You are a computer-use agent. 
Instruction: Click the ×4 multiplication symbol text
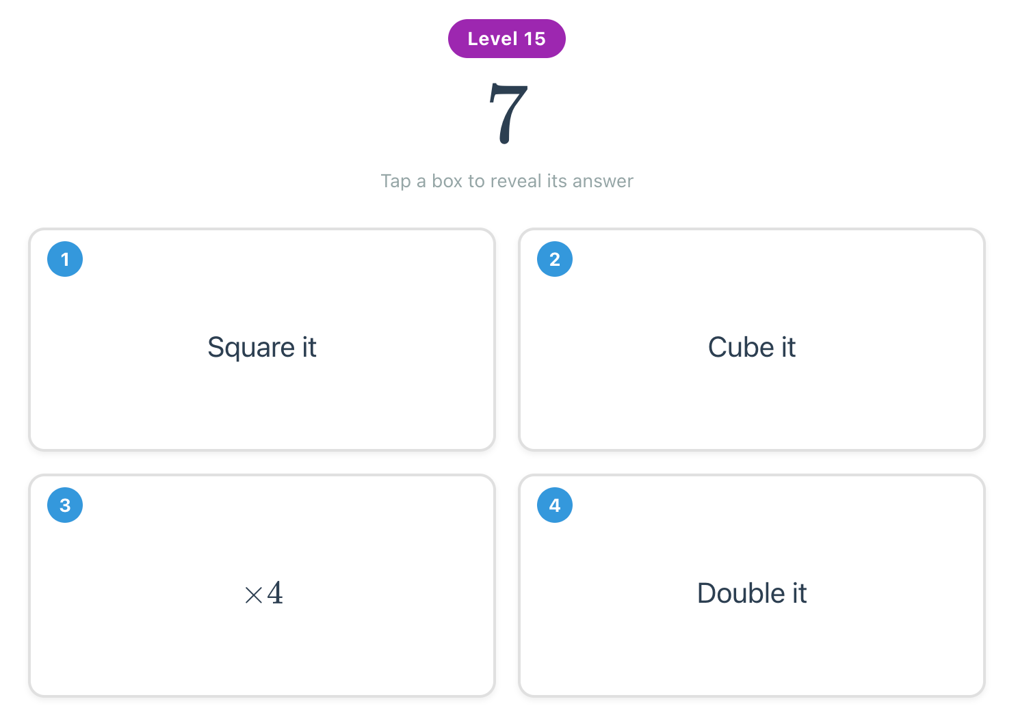pos(263,593)
